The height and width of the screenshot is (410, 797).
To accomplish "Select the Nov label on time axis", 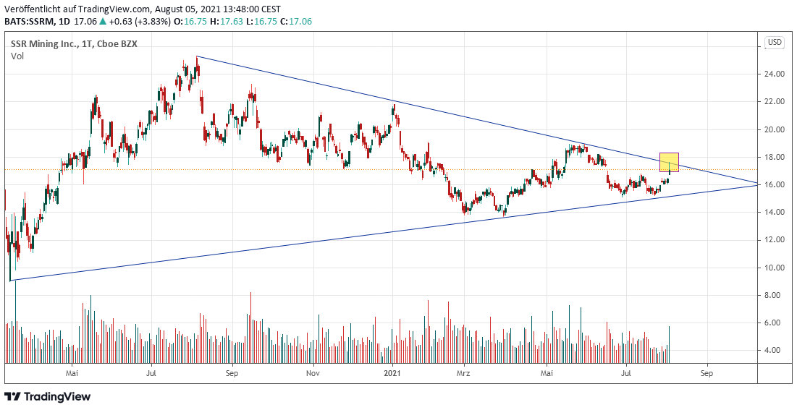I will coord(313,373).
